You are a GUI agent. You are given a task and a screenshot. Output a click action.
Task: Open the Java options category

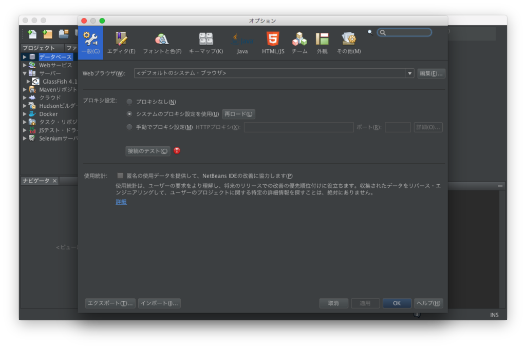[x=241, y=38]
